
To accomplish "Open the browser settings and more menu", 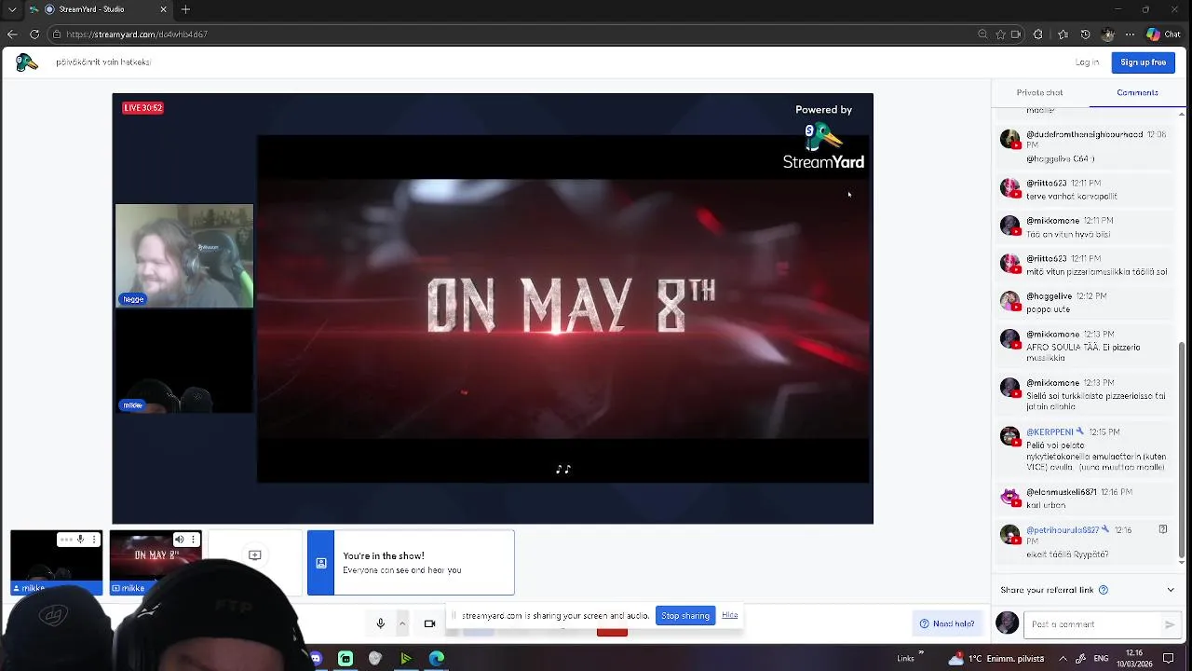I will (x=1130, y=34).
